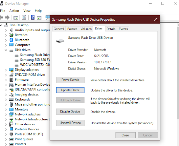Click the Batteries category icon

(x=11, y=35)
